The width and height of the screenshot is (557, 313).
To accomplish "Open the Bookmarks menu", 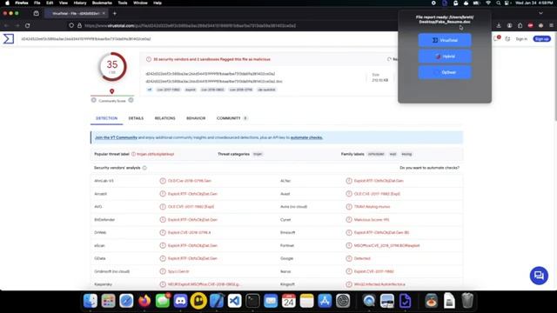I will 102,3.
